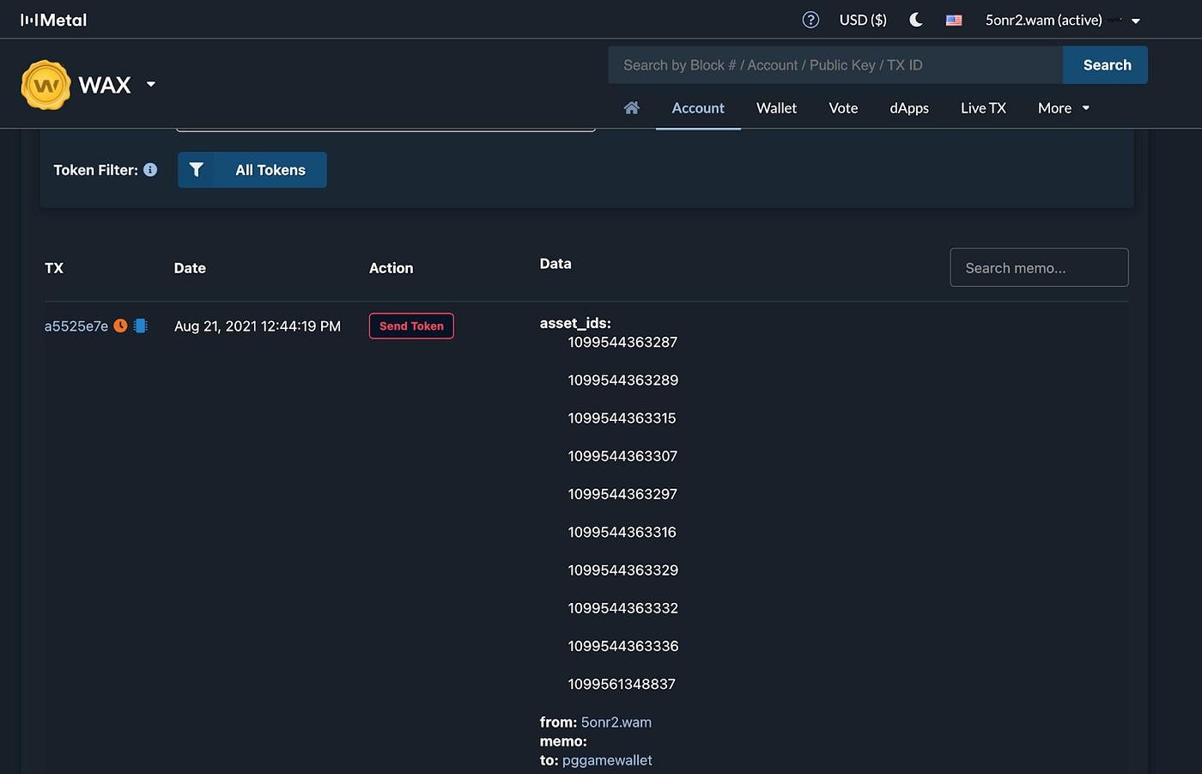Click the funnel filter icon

point(196,170)
